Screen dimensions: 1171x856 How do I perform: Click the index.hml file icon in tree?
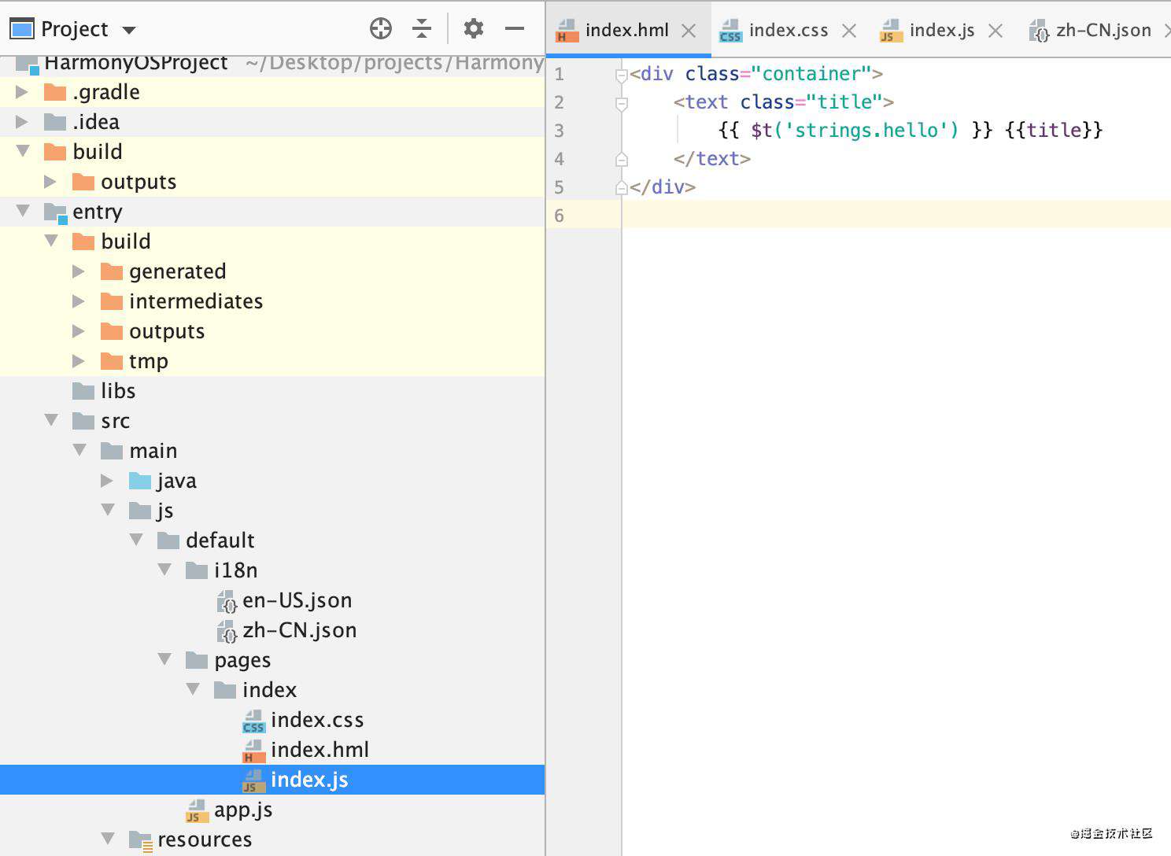[253, 751]
